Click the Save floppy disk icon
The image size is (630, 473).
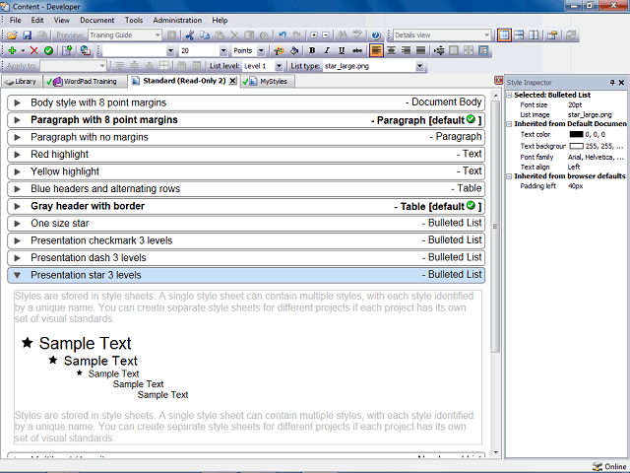[27, 35]
